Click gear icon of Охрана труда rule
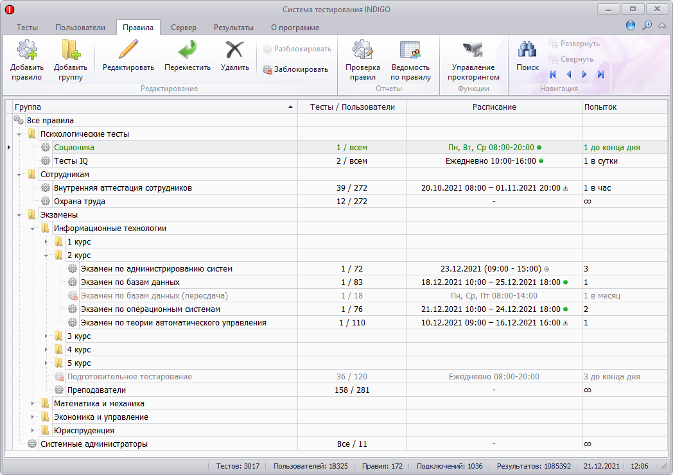This screenshot has width=673, height=475. point(46,202)
